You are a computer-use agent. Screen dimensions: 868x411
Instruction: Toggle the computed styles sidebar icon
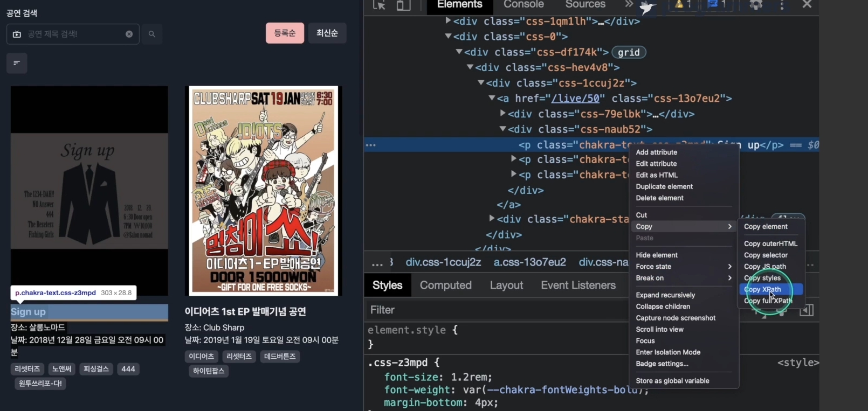click(807, 310)
